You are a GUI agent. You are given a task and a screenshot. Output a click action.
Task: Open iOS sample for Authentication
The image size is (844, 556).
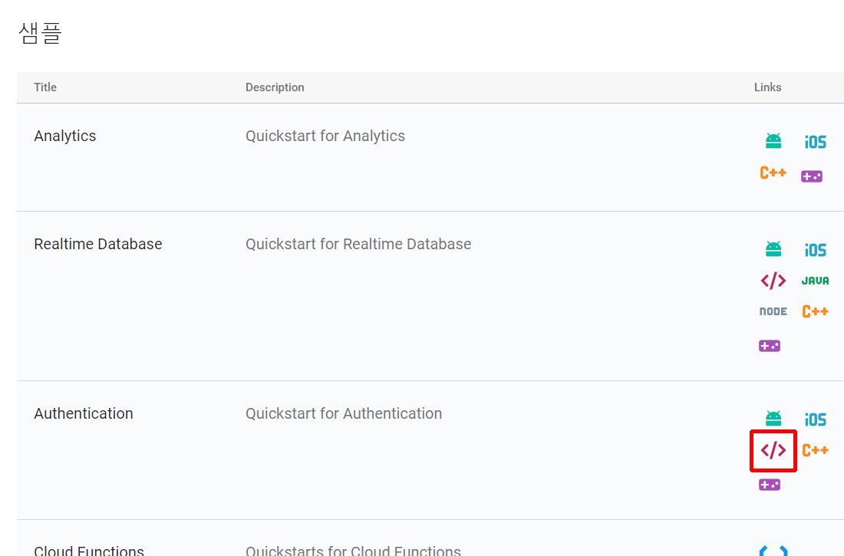coord(815,419)
